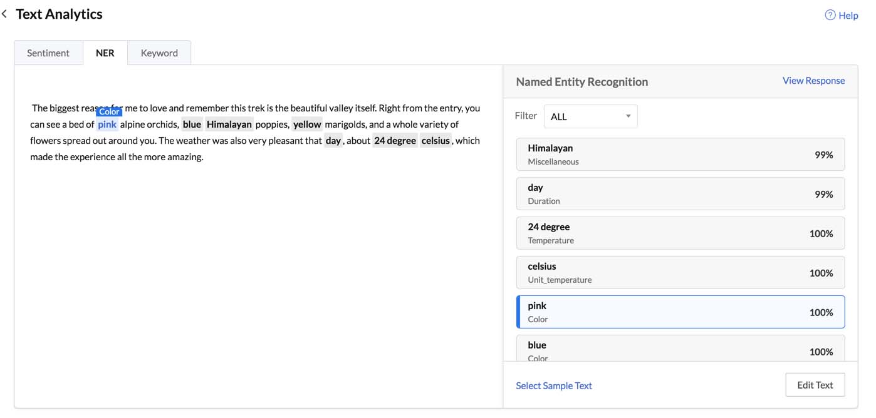
Task: Click the back arrow beside Text Analytics
Action: pos(5,14)
